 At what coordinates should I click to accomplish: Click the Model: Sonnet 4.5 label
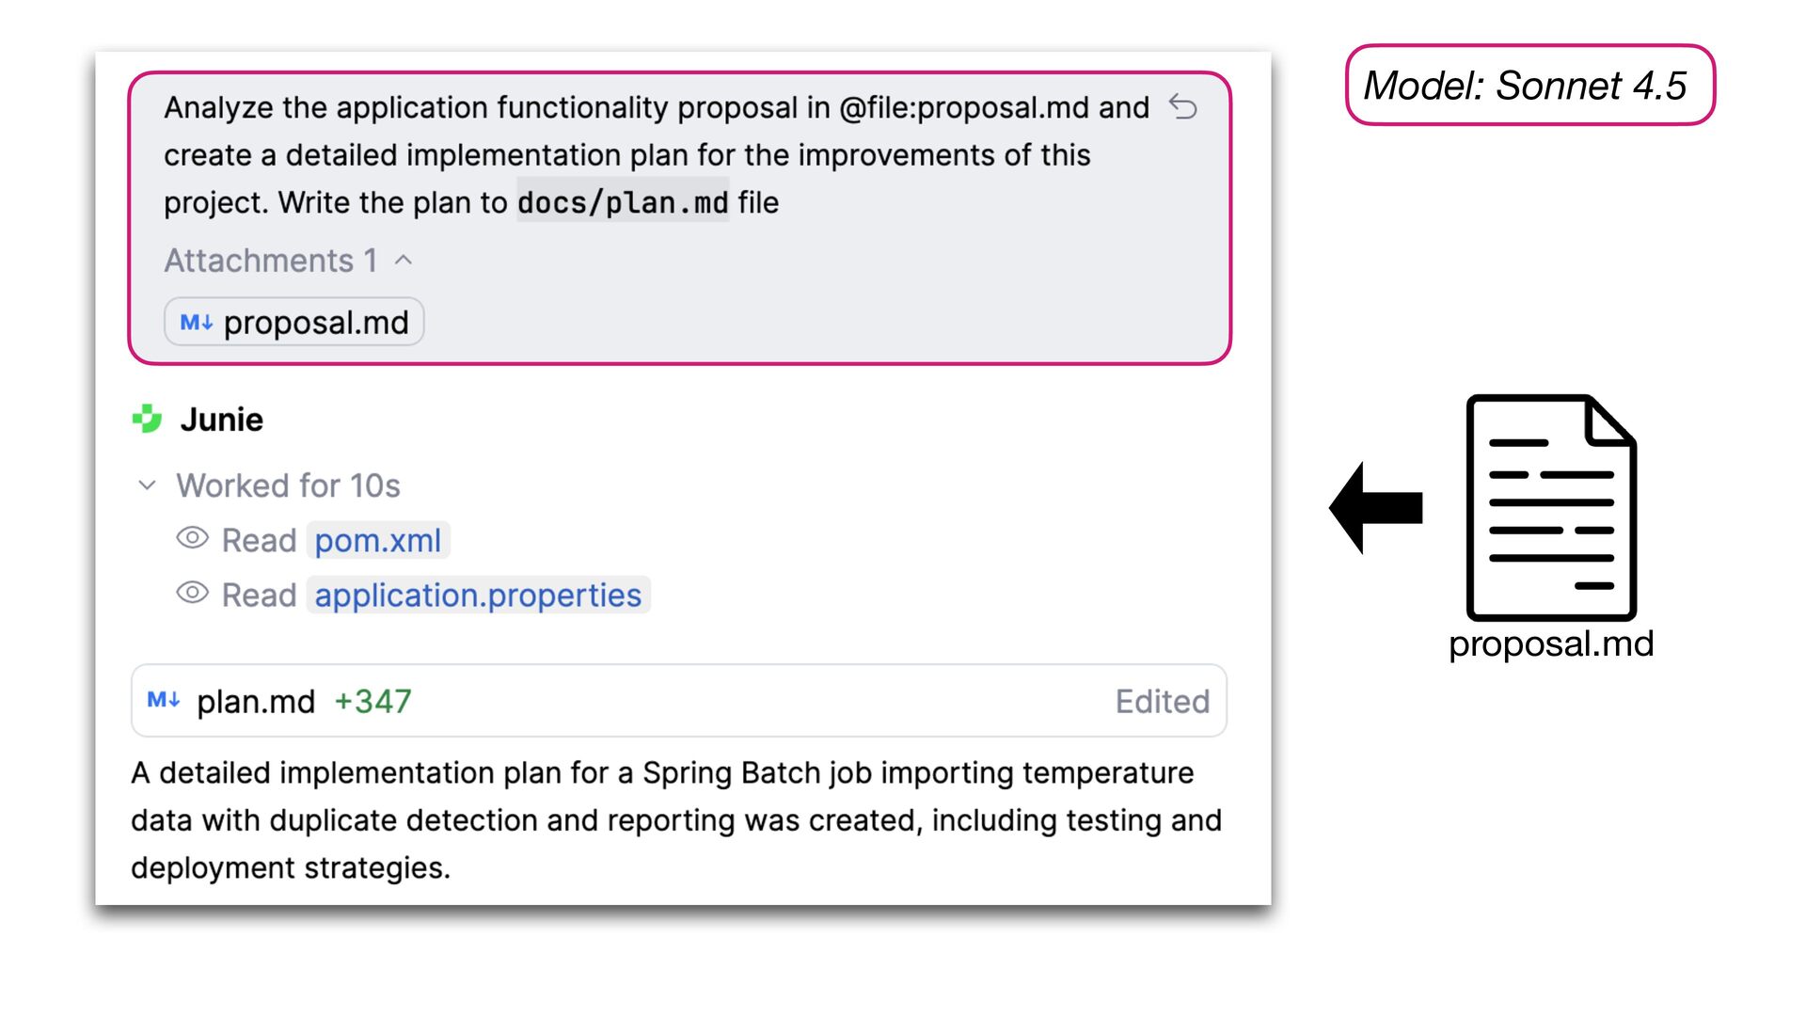point(1529,86)
